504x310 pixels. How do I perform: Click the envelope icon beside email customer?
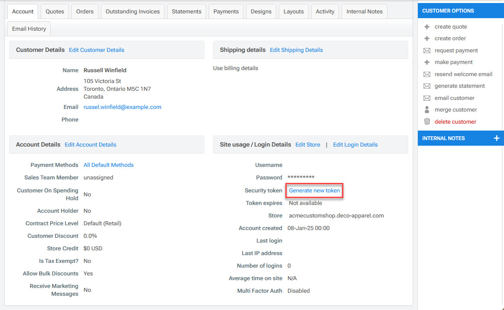pyautogui.click(x=427, y=98)
